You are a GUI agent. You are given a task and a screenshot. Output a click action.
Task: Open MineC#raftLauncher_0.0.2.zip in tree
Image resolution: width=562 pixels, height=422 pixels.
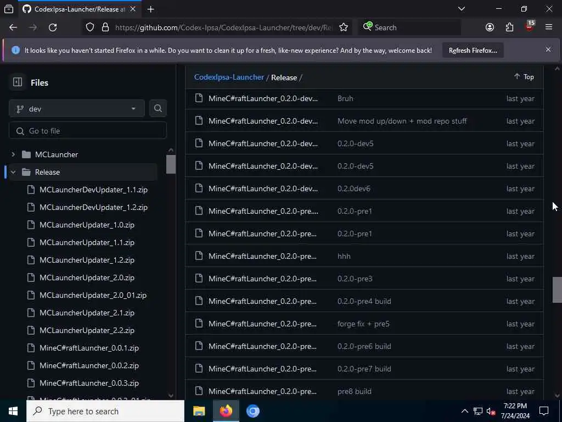(89, 365)
